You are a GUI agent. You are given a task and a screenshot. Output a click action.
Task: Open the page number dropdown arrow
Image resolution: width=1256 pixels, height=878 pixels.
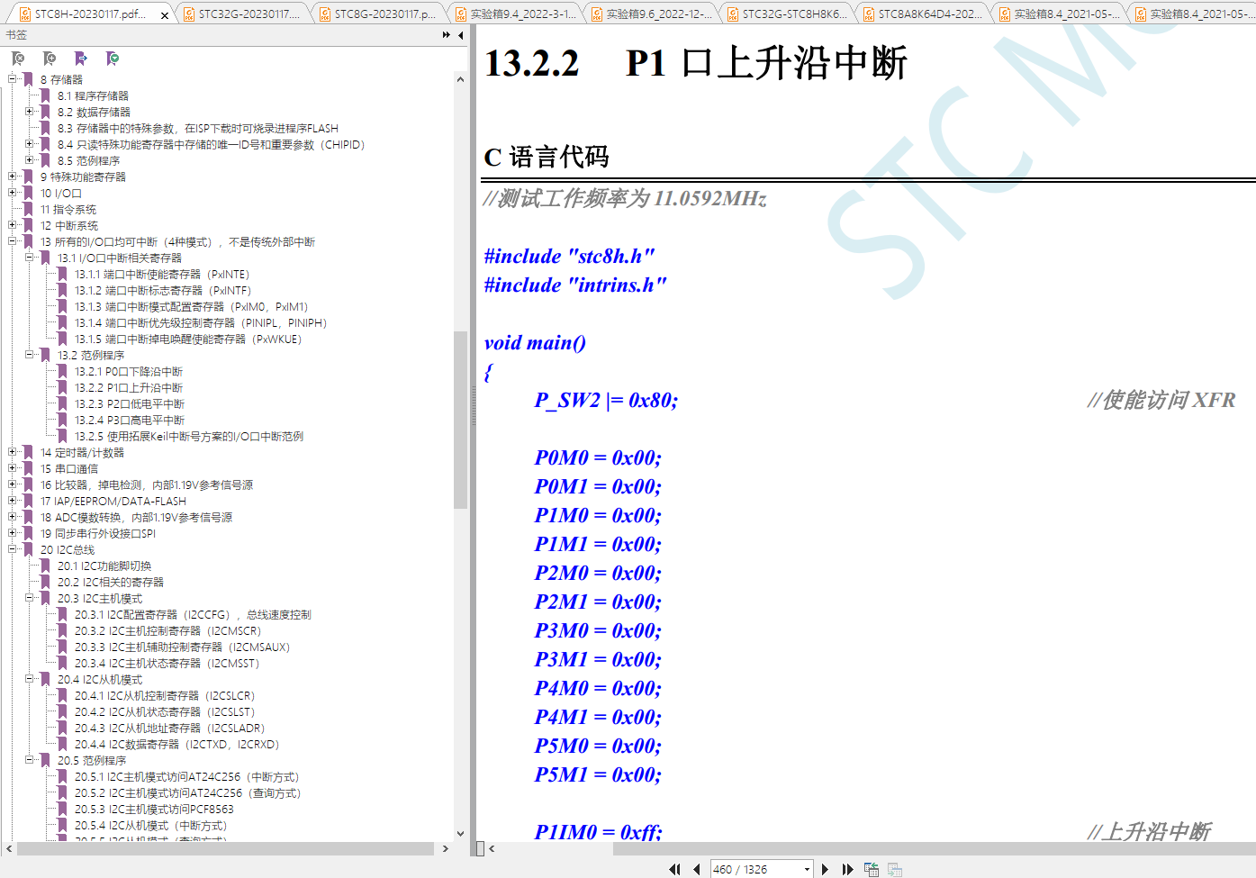pyautogui.click(x=807, y=869)
